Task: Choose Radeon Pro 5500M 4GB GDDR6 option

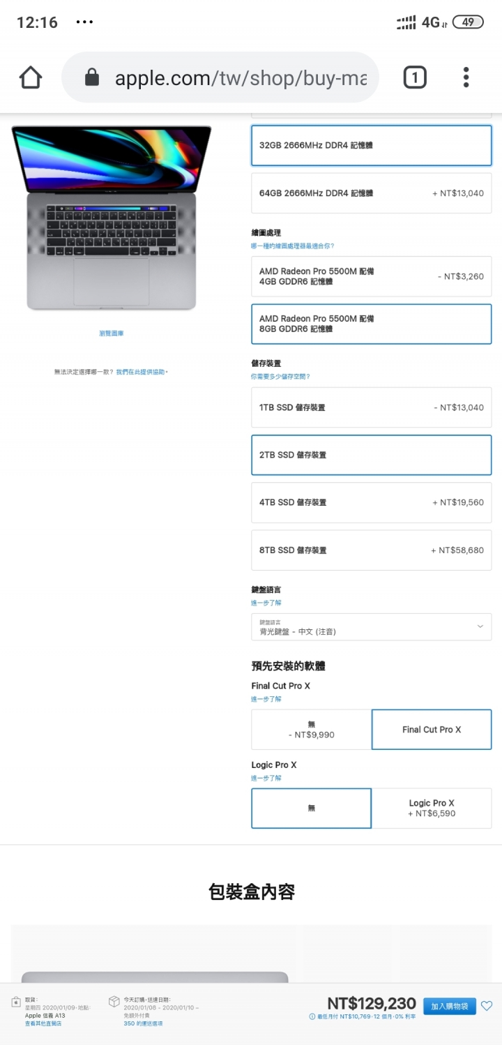Action: tap(372, 276)
